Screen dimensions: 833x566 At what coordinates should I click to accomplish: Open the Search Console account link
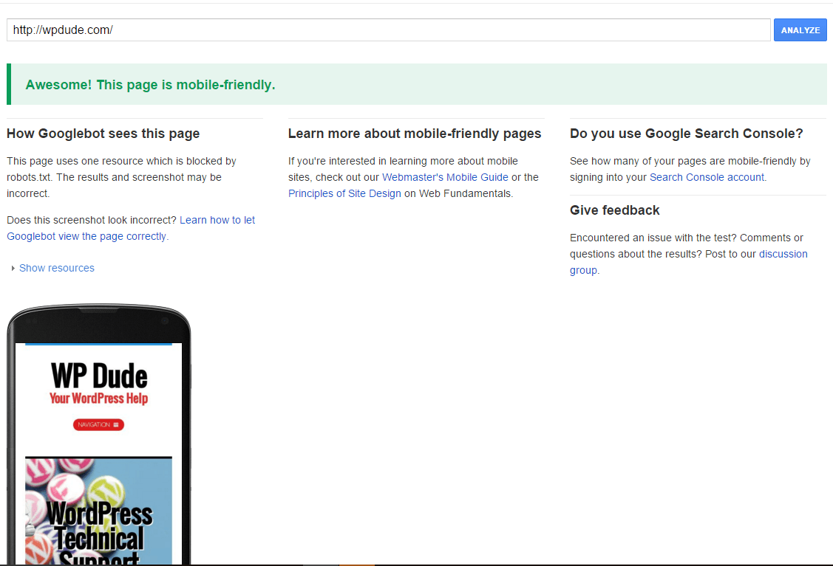tap(707, 177)
